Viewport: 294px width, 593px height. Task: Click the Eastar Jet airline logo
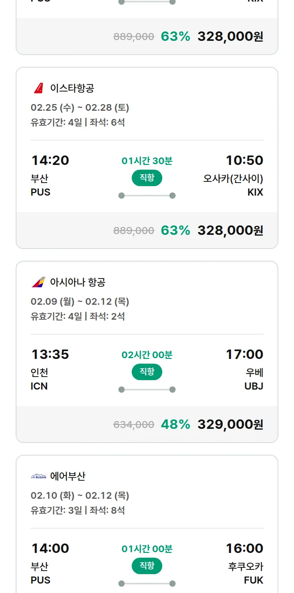38,88
